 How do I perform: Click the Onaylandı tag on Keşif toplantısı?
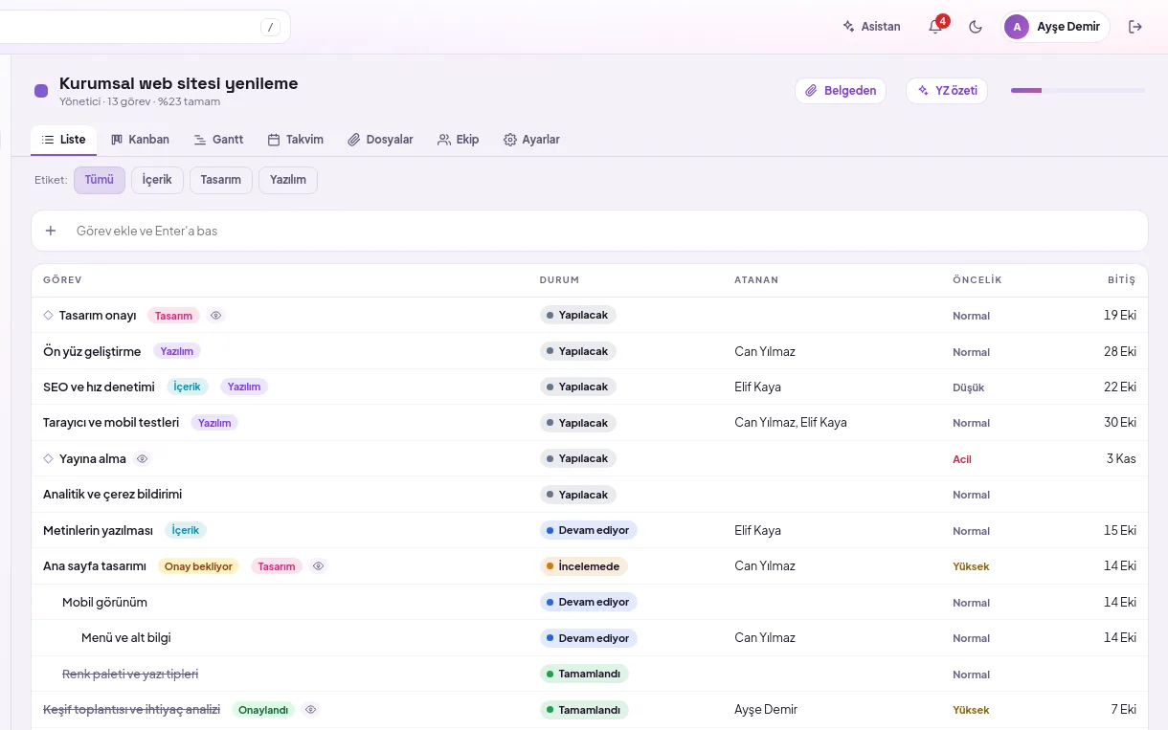click(263, 710)
